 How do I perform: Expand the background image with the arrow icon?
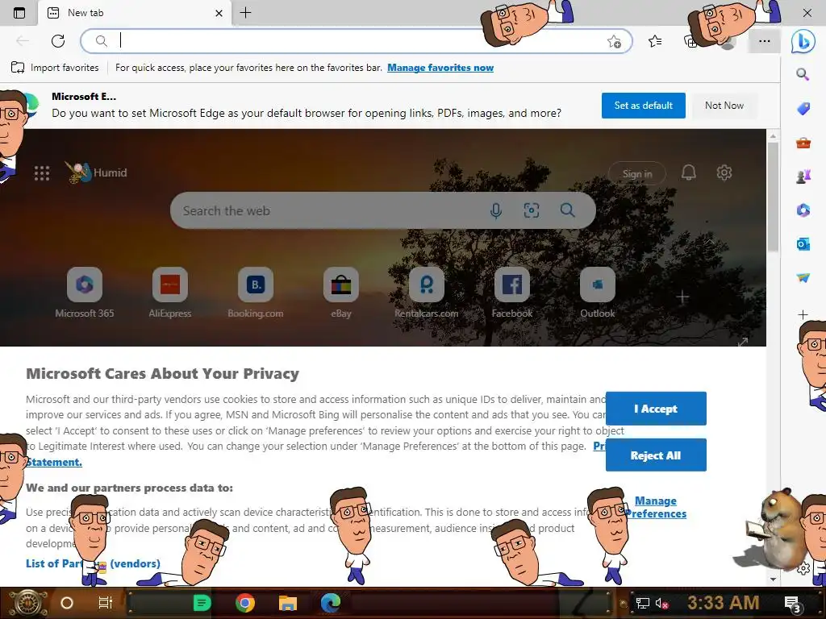(x=743, y=342)
